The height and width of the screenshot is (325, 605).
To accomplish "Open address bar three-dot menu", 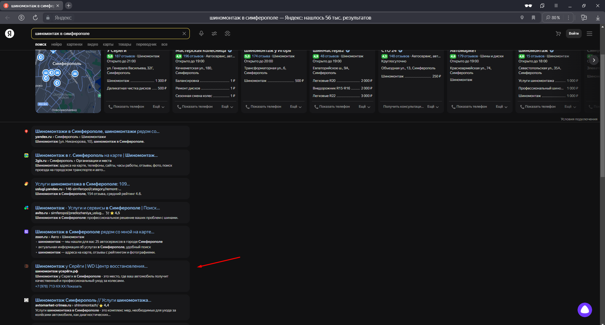I will (x=568, y=18).
